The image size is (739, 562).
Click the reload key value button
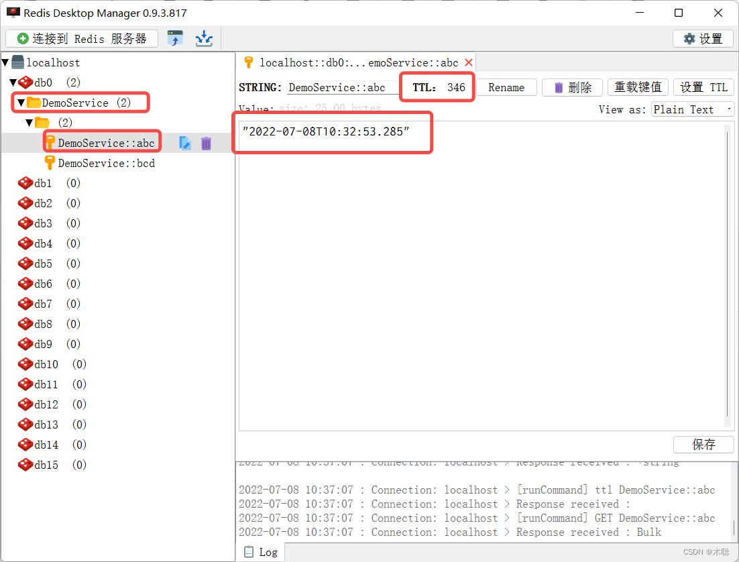[638, 87]
